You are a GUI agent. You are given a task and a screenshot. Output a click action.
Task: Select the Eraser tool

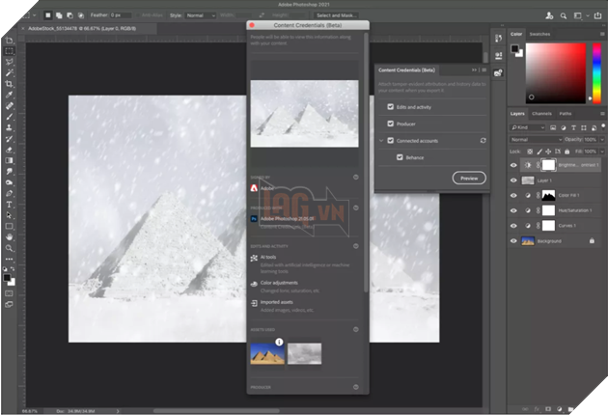click(10, 150)
